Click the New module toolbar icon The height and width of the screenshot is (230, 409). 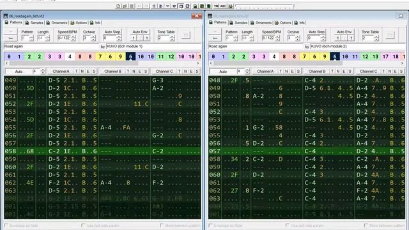(x=118, y=6)
